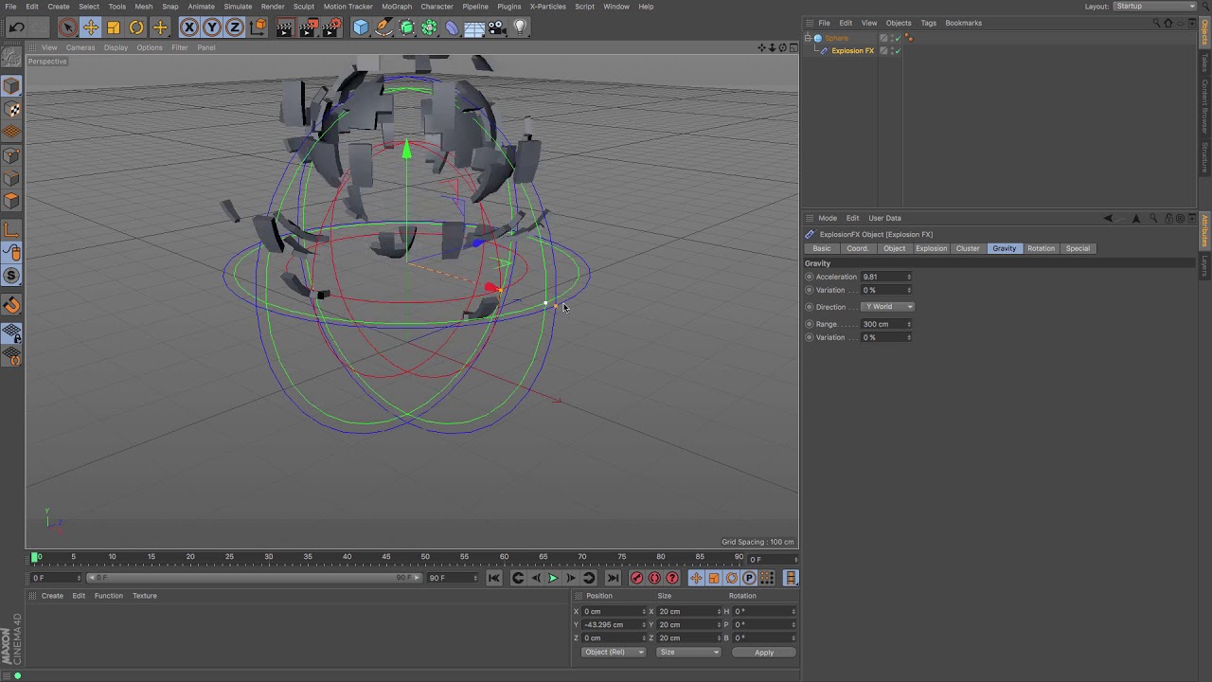
Task: Play the animation forwards
Action: (553, 578)
